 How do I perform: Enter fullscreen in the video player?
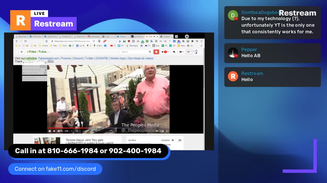[167, 131]
